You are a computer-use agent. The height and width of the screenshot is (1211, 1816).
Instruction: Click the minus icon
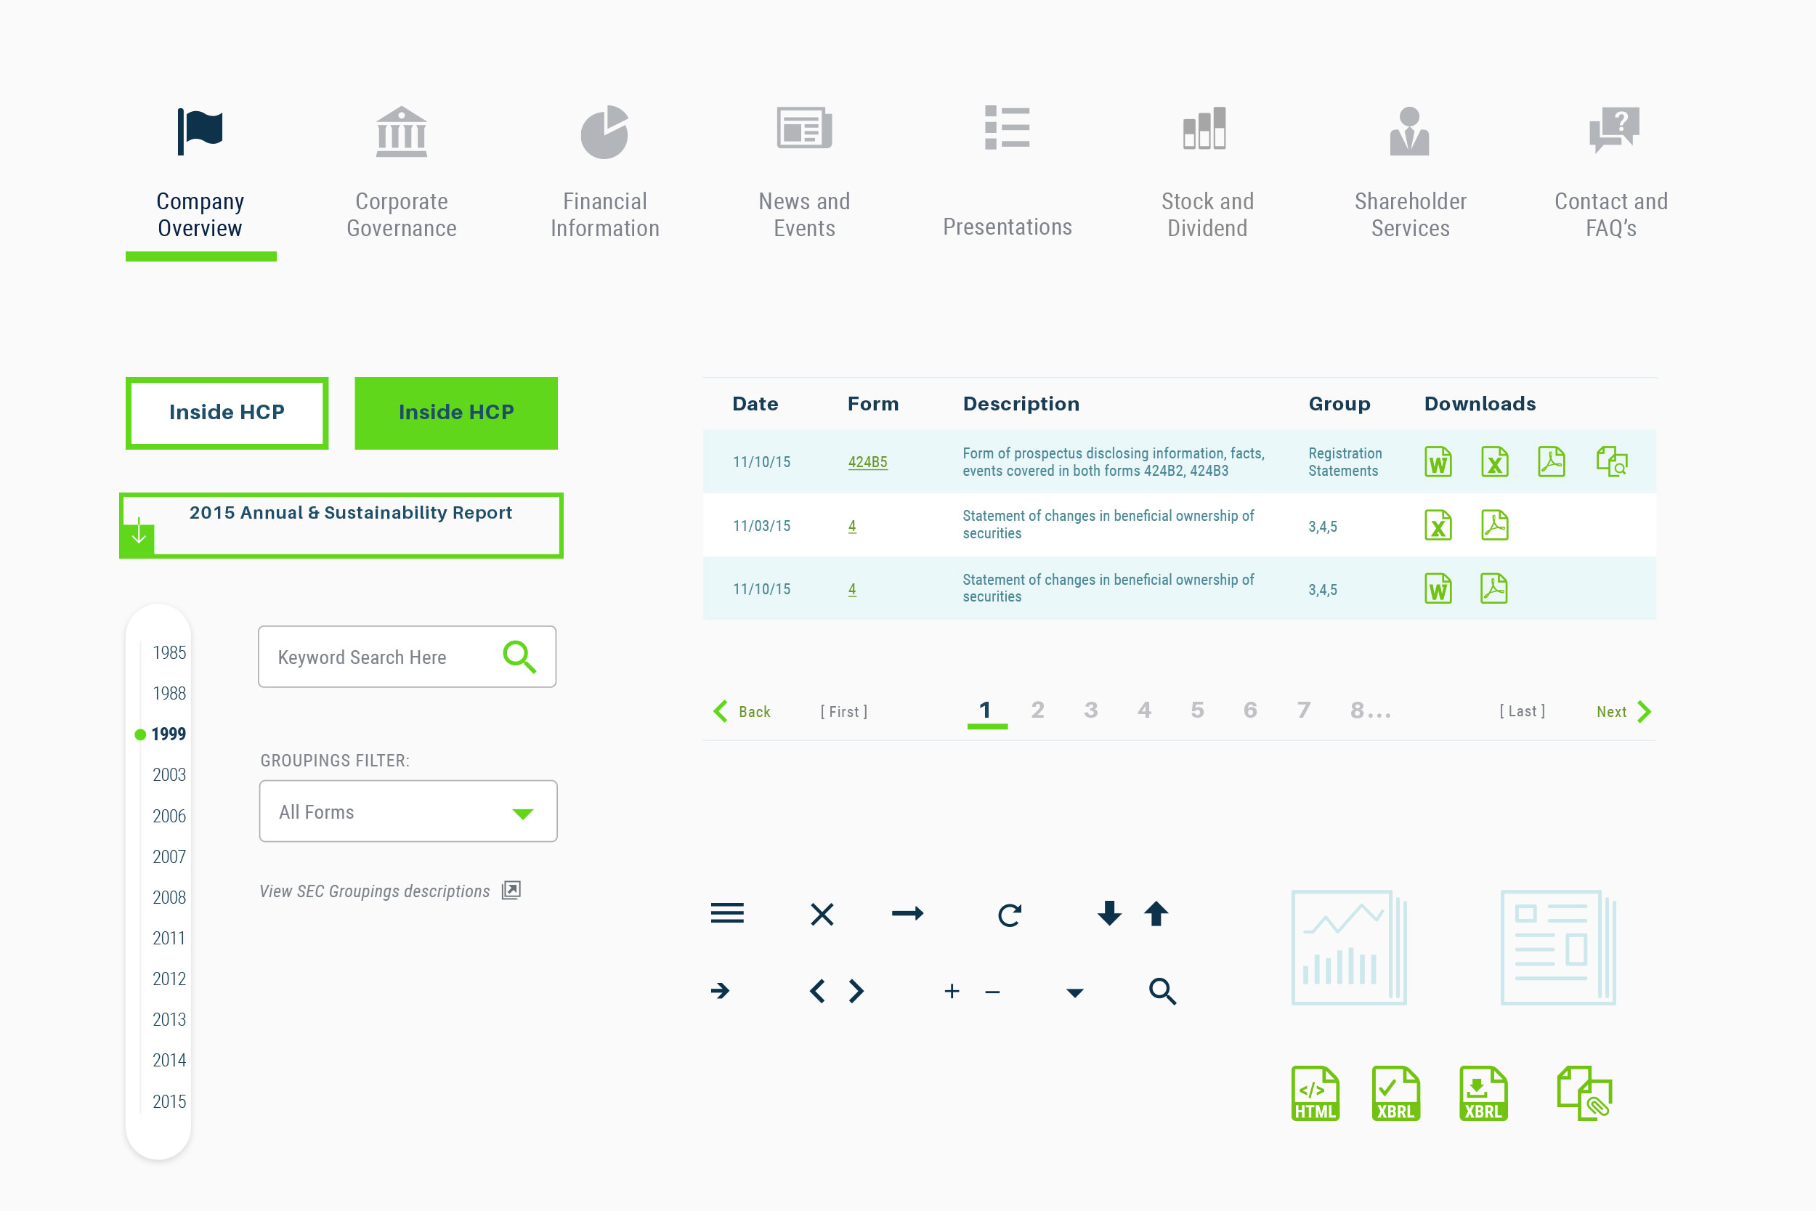coord(993,992)
